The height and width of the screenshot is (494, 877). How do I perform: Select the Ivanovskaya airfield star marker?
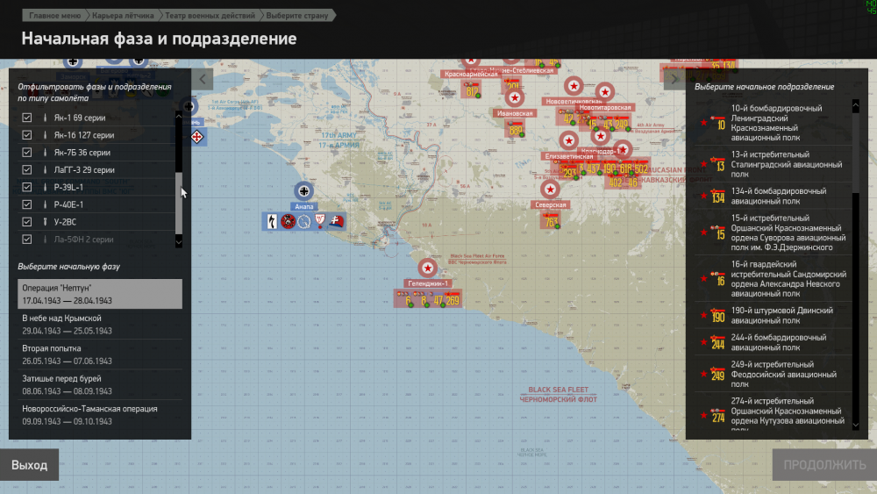pos(515,98)
